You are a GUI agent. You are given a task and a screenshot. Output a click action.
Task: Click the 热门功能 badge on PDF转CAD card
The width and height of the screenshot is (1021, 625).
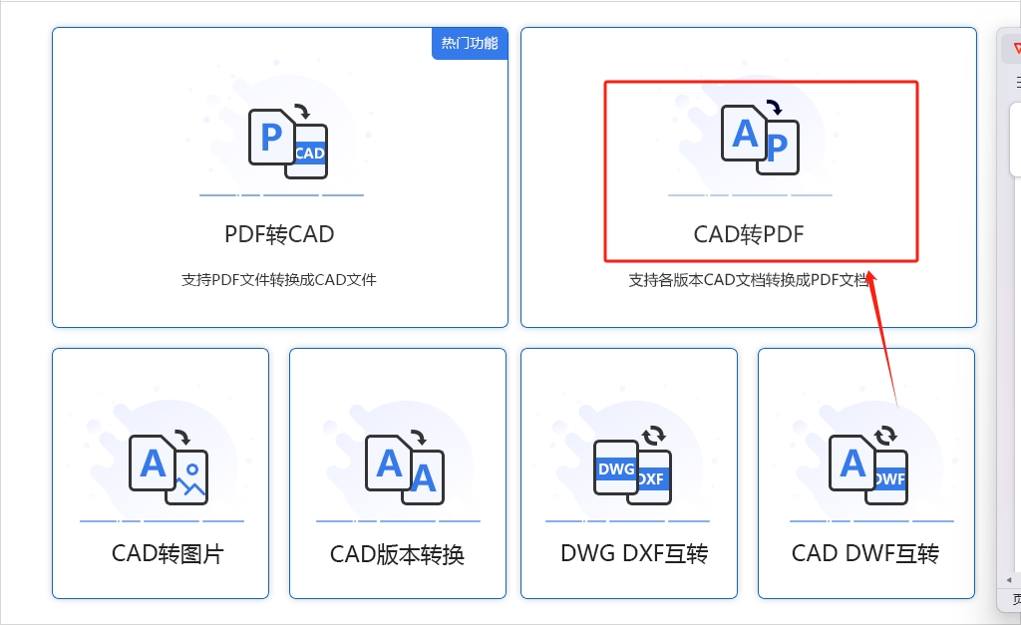tap(470, 43)
